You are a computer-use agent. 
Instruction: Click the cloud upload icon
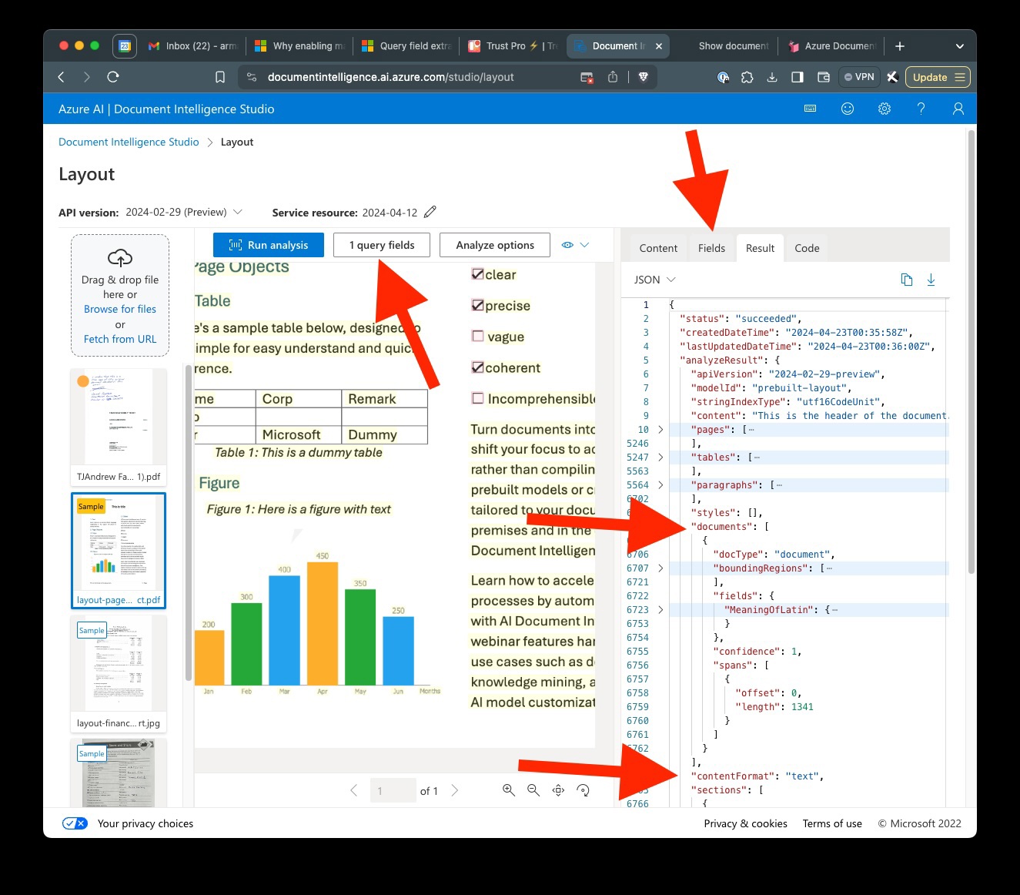coord(120,257)
